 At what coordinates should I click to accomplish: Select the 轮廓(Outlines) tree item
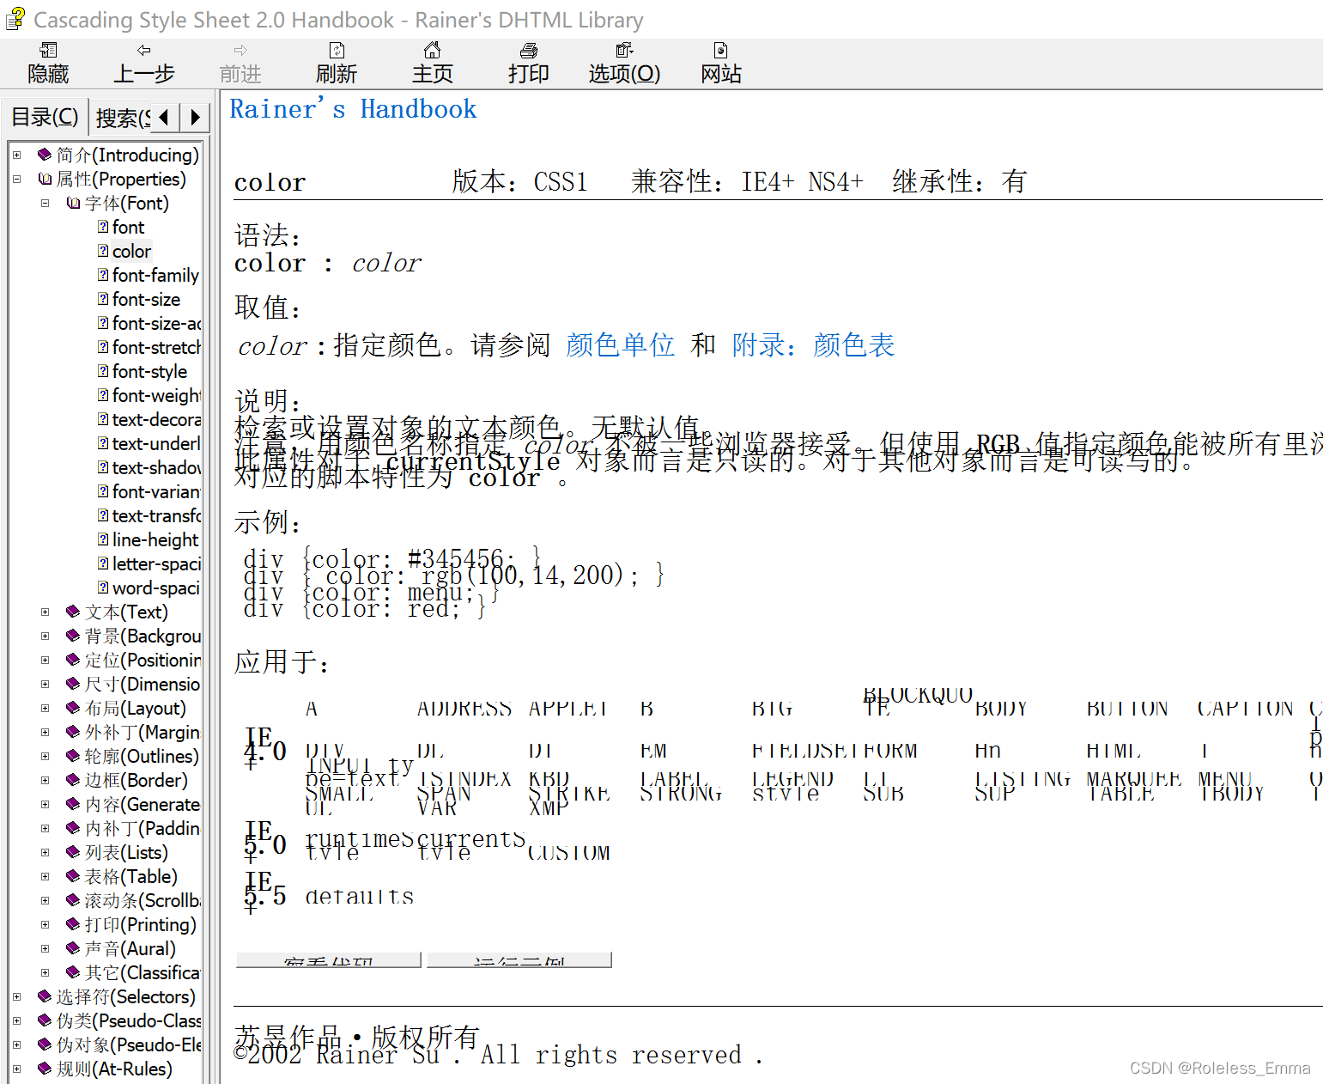[x=142, y=756]
